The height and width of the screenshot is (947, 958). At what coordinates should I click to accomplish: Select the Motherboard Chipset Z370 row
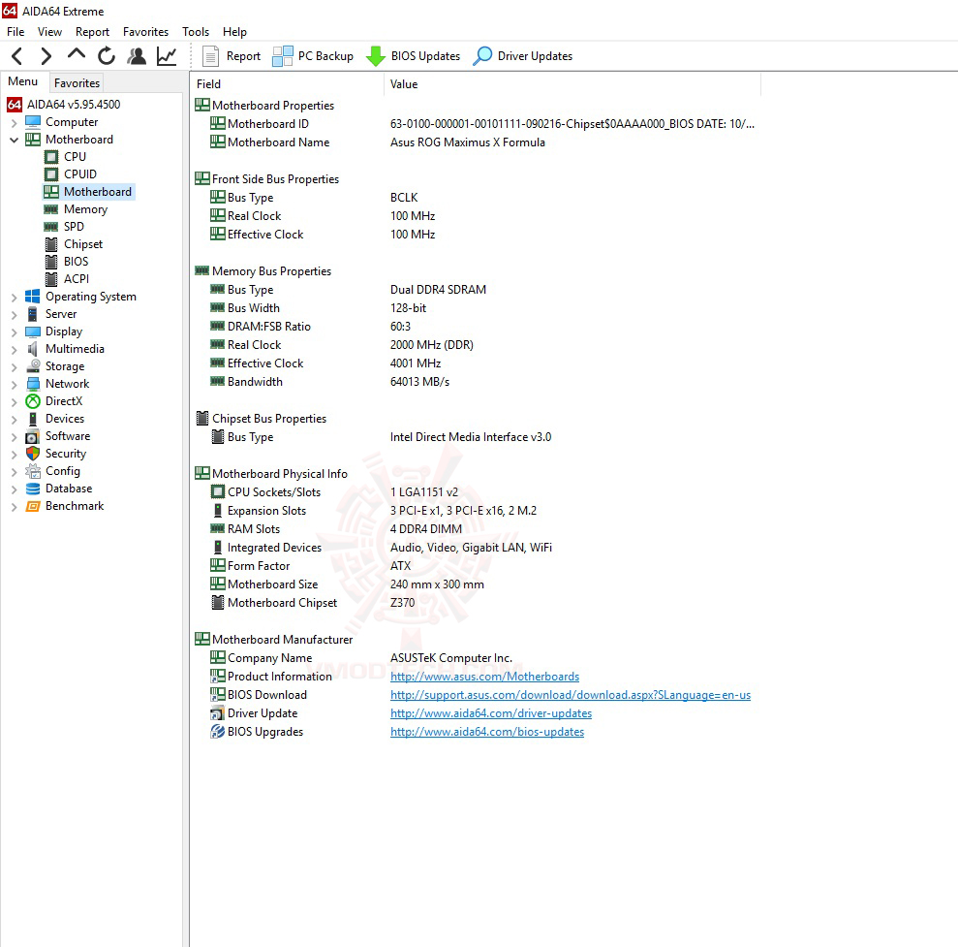tap(475, 603)
